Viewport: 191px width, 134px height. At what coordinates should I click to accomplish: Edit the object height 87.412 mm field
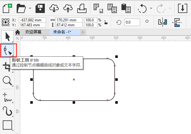(69, 25)
